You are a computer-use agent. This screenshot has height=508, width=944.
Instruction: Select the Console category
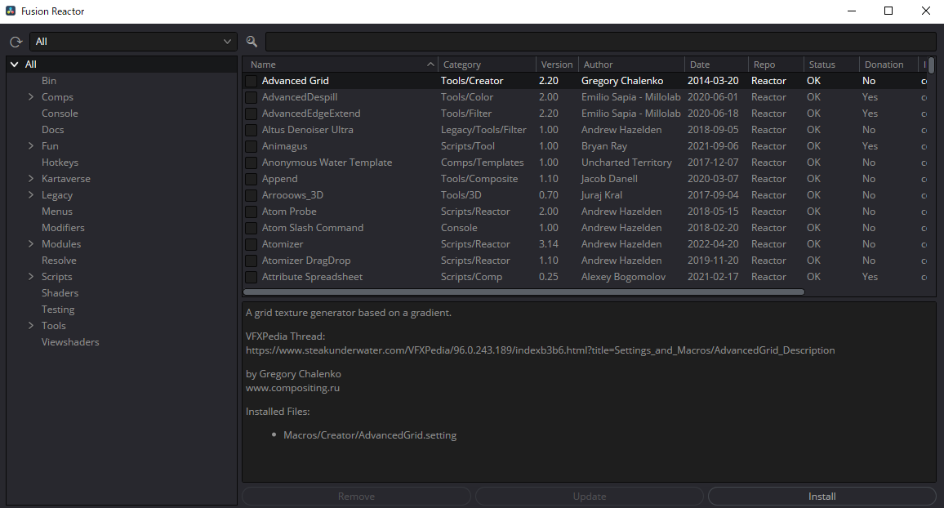click(60, 114)
